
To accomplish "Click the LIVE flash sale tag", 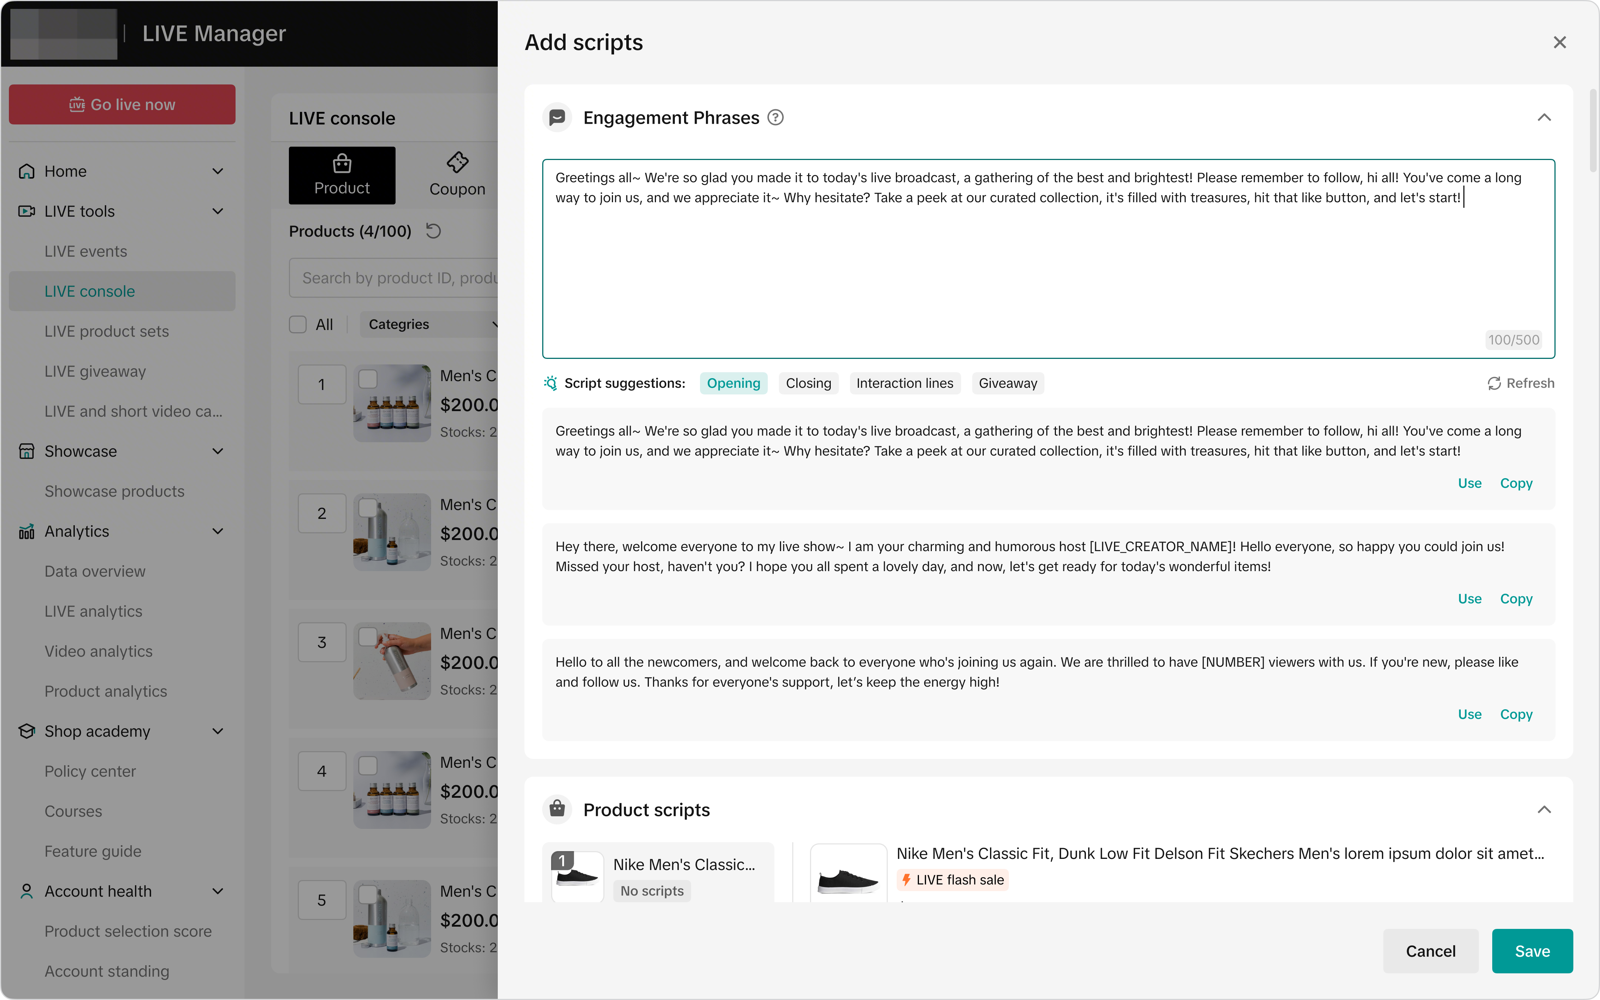I will [952, 880].
